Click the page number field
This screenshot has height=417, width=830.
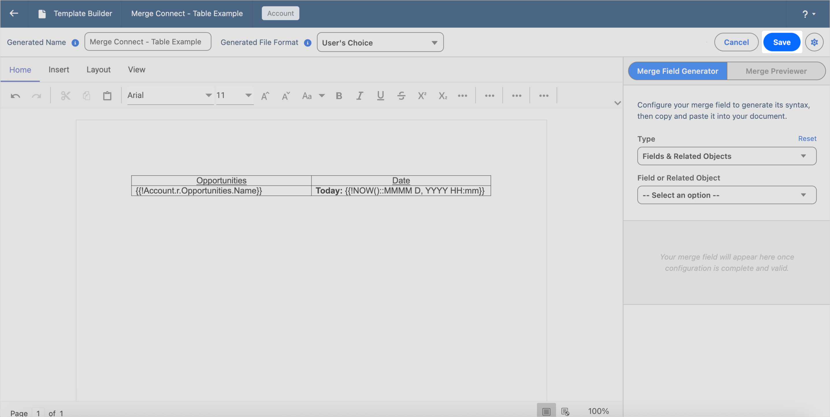[38, 412]
